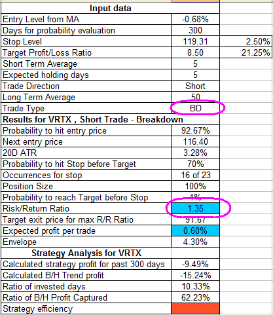Select the blue Expected profit per trade cell
This screenshot has width=273, height=315.
[x=195, y=231]
